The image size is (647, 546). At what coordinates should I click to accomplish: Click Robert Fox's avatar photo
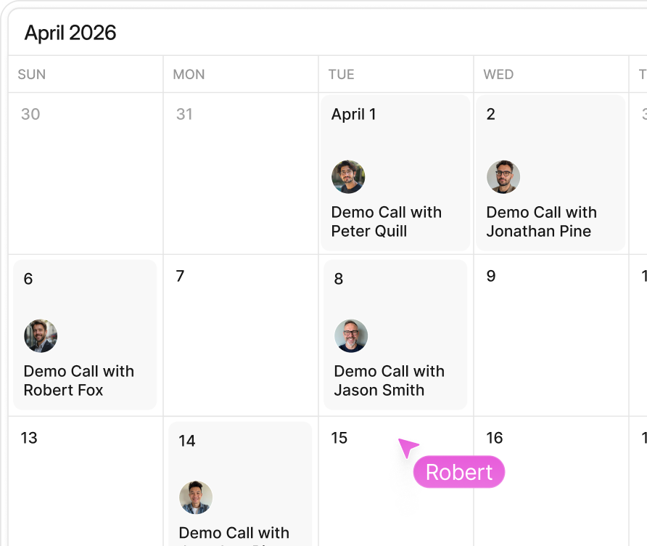click(41, 335)
